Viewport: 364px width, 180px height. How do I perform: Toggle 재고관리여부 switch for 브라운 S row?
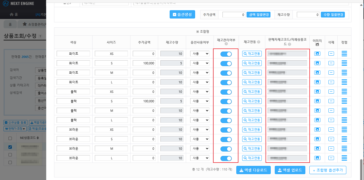(x=226, y=139)
